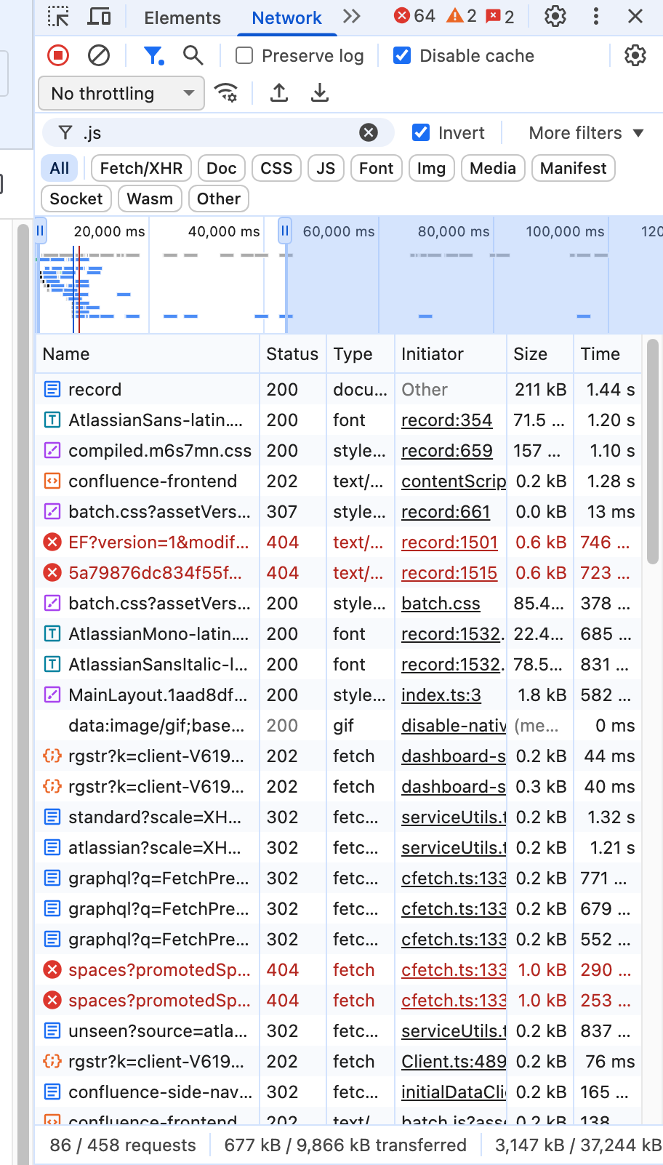Open DevTools main settings gear
The width and height of the screenshot is (663, 1165).
click(x=555, y=17)
